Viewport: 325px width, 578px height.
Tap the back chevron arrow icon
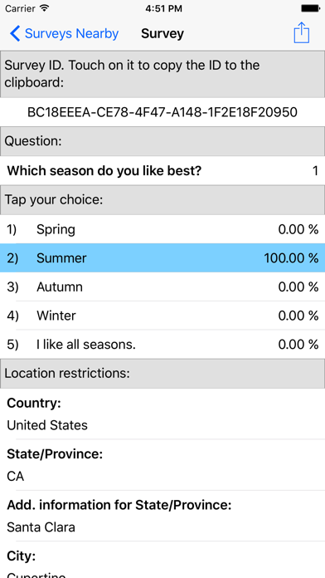pos(15,33)
